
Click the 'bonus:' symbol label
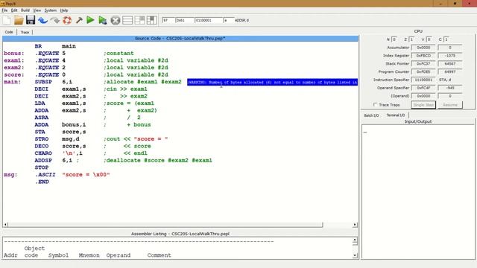14,53
